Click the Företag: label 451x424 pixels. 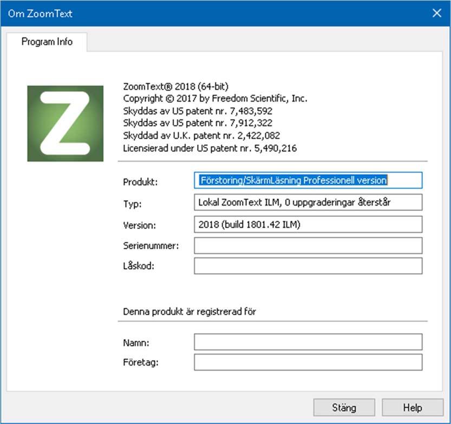click(141, 362)
